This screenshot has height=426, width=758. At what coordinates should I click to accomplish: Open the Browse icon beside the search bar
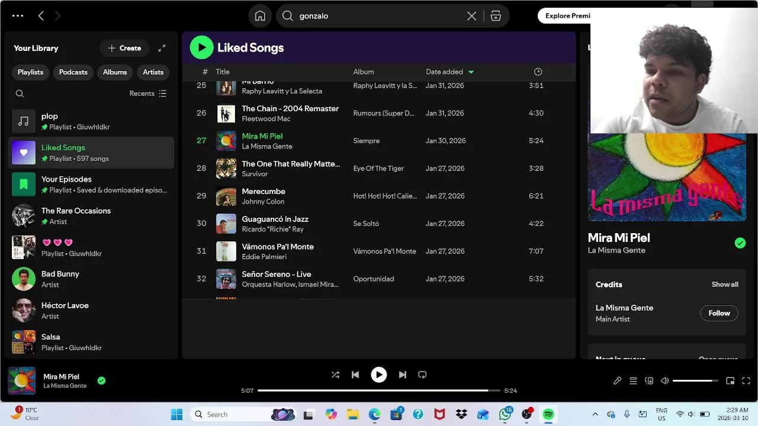click(496, 16)
